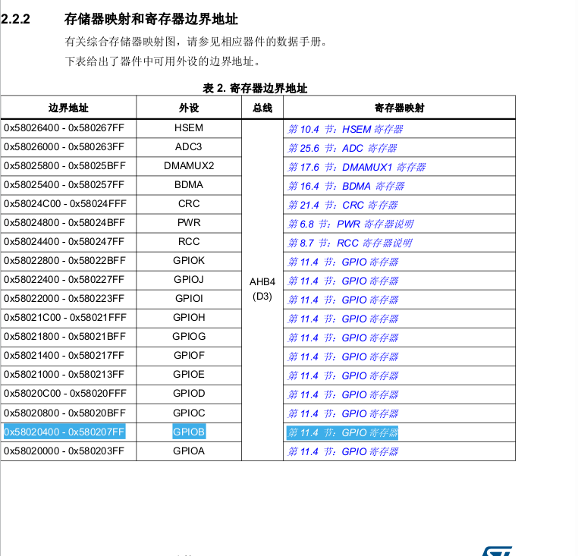
Task: Select the address 0x58024800 - 0x58024BFF
Action: coord(65,223)
